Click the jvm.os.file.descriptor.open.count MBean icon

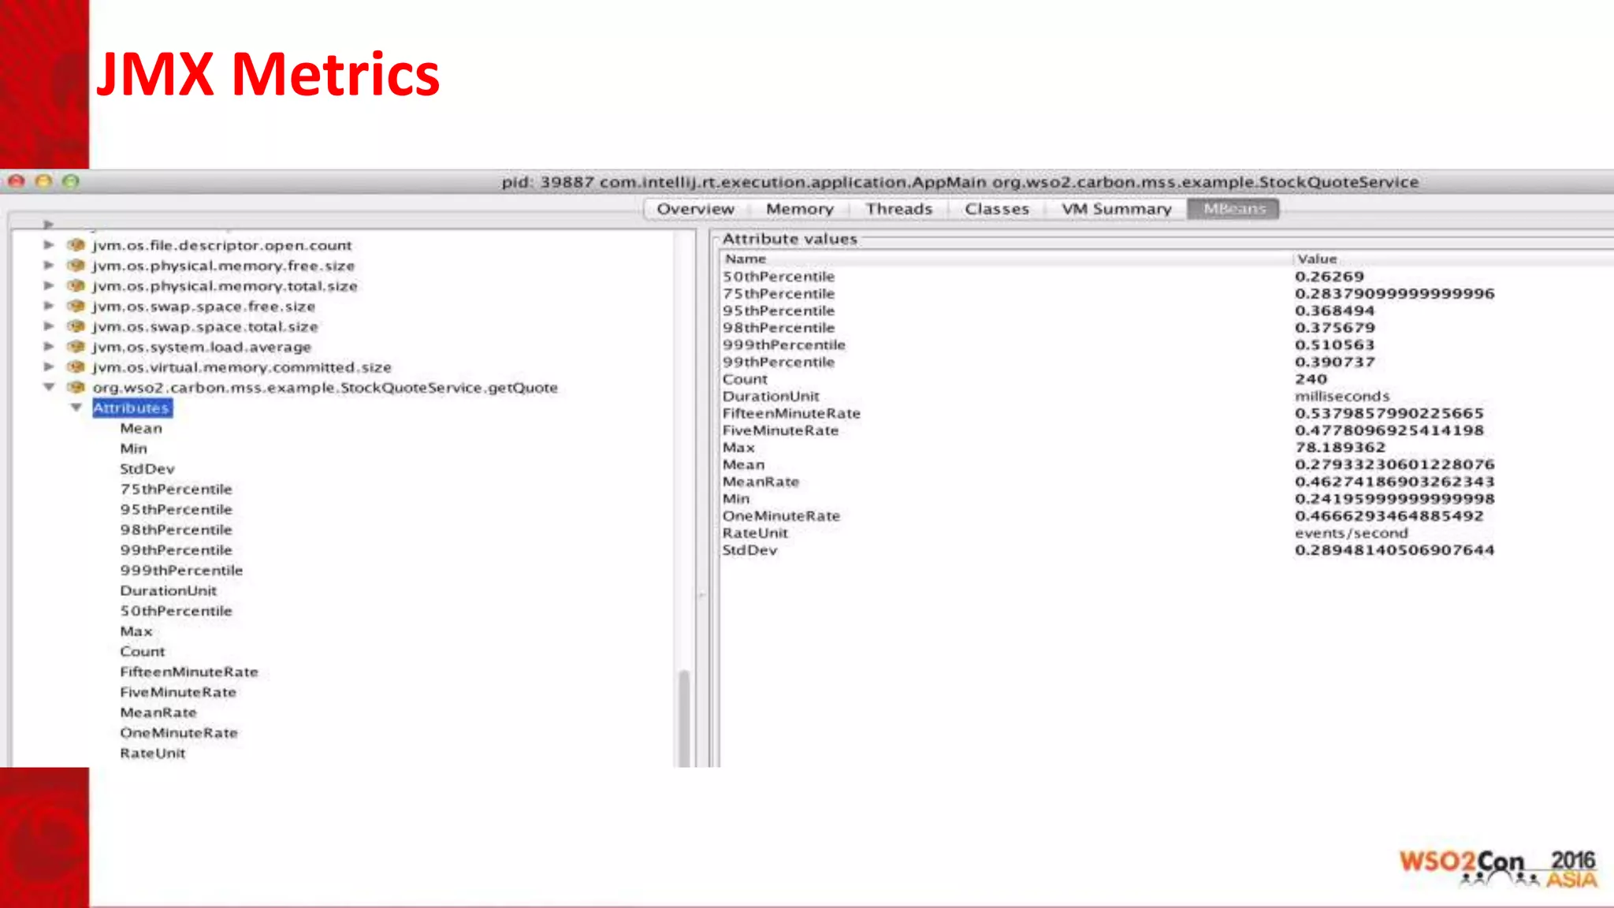76,245
